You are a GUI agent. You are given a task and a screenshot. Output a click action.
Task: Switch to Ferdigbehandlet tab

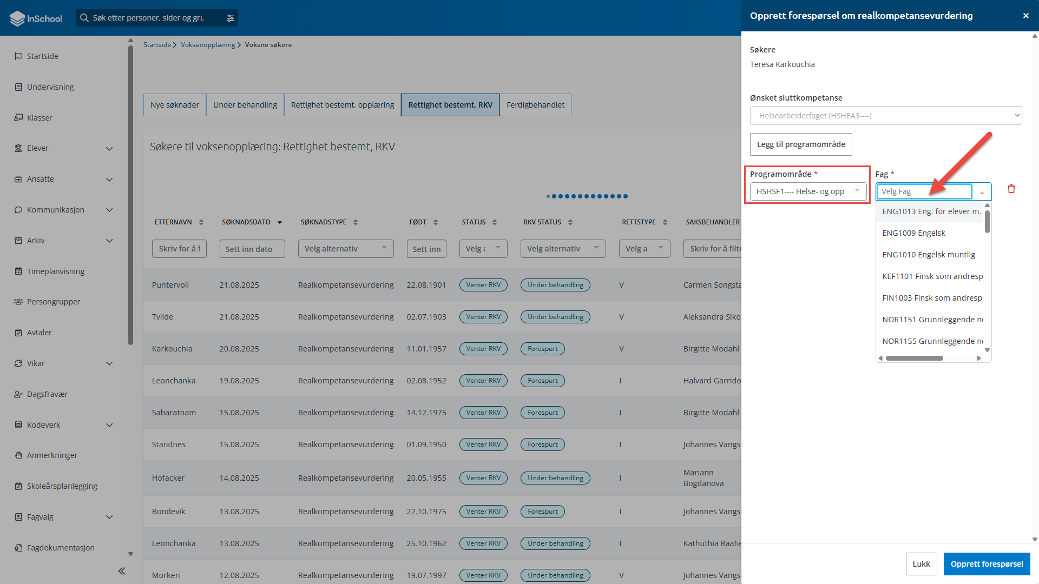tap(535, 105)
